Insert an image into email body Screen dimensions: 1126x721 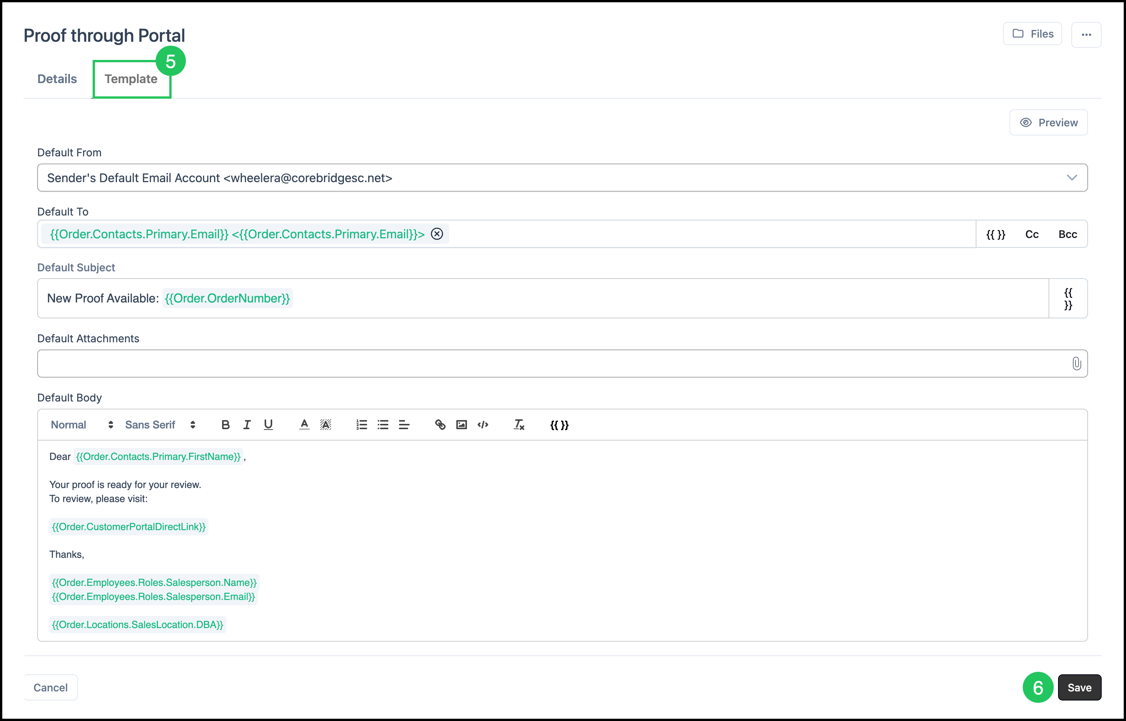coord(461,425)
